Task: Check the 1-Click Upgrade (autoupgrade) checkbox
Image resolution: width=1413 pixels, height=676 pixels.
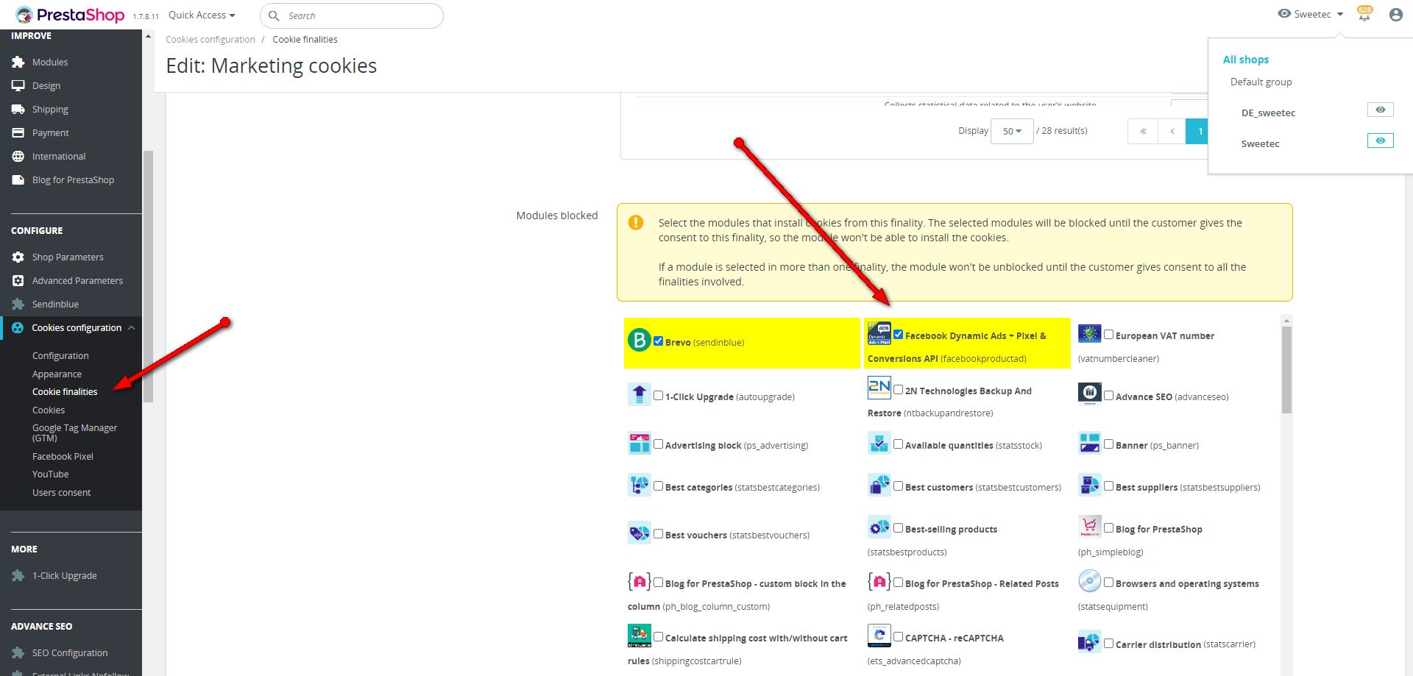Action: pyautogui.click(x=659, y=396)
